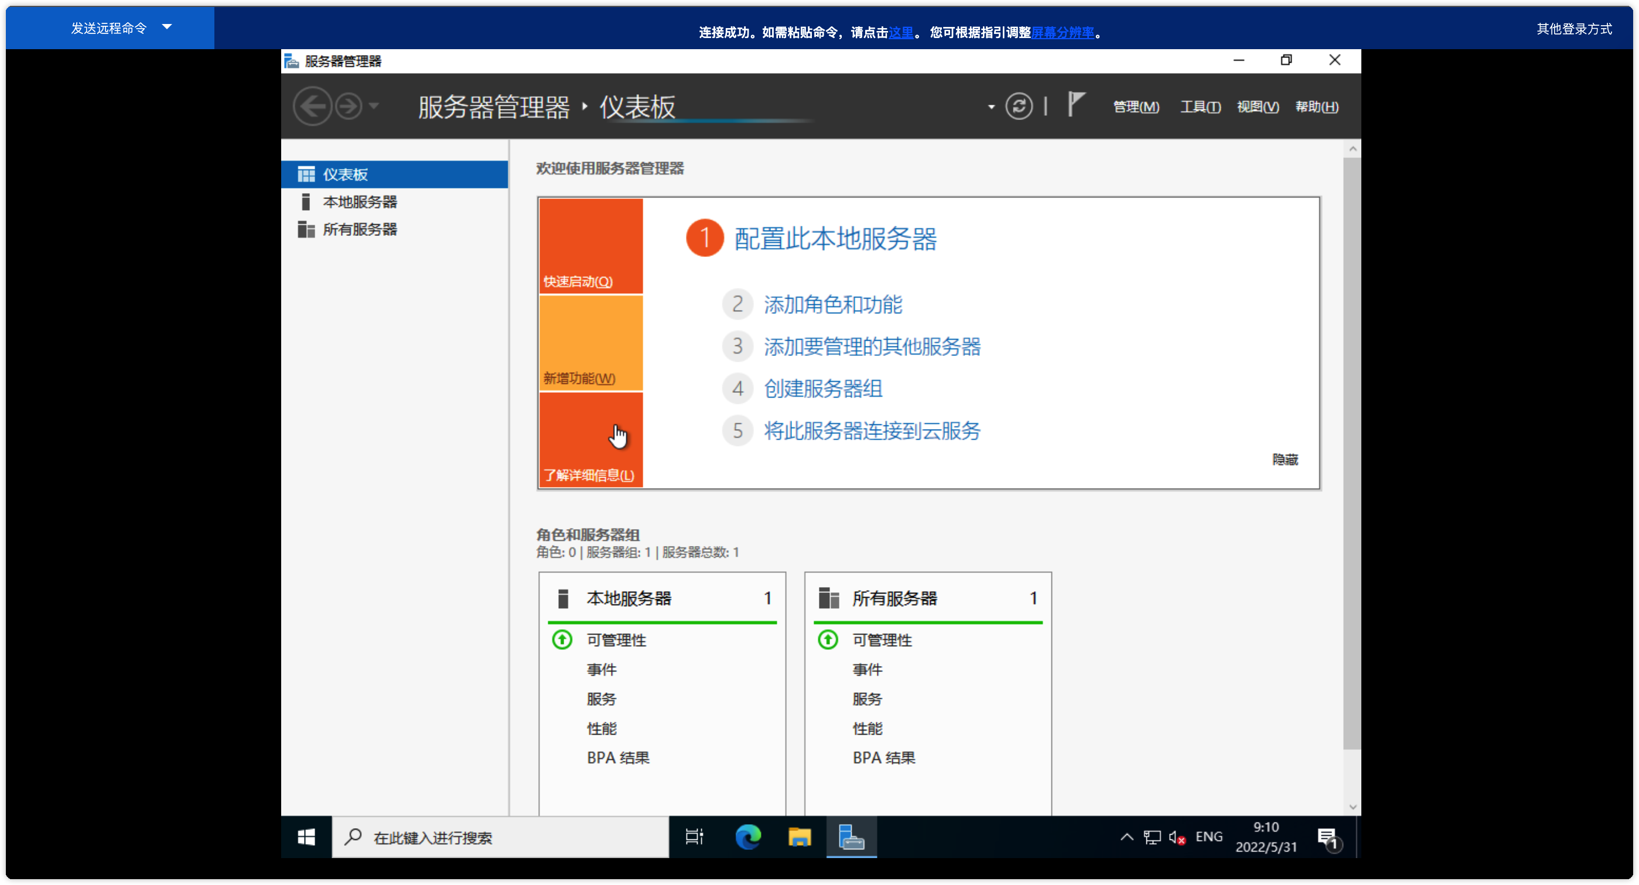Image resolution: width=1639 pixels, height=885 pixels.
Task: Open the 工具(T) menu
Action: 1200,107
